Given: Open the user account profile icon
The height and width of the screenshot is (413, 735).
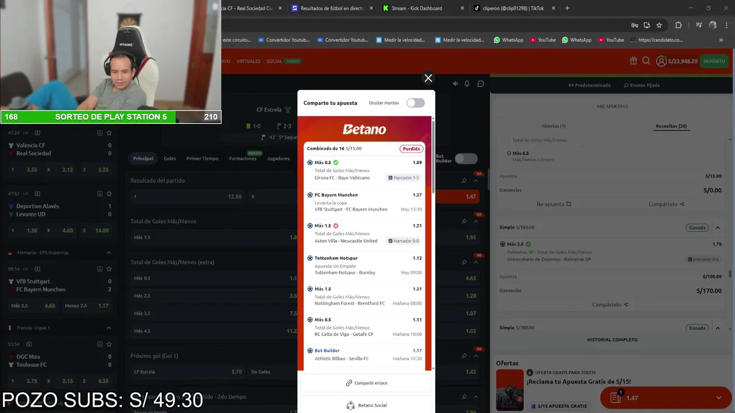Looking at the screenshot, I should (661, 61).
